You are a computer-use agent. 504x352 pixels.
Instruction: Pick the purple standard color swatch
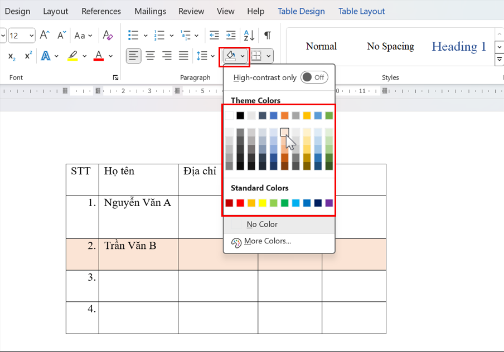point(329,203)
